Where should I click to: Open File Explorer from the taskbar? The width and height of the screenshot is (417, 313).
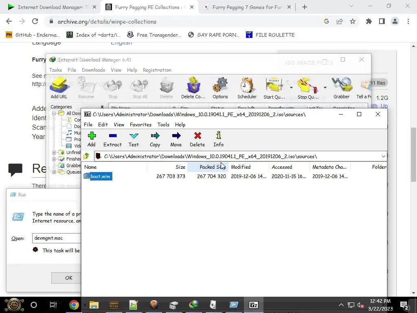coord(94,305)
